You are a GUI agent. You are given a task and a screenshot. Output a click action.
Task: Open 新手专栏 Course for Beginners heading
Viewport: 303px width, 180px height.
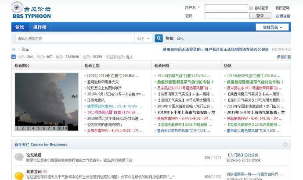click(x=41, y=145)
